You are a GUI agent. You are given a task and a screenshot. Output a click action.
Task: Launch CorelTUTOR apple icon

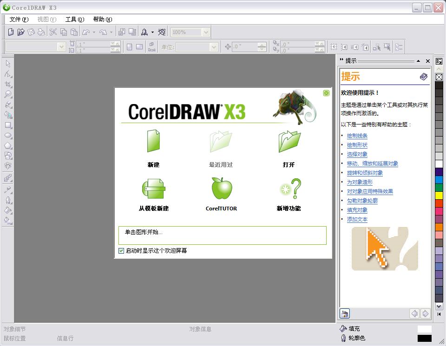222,188
